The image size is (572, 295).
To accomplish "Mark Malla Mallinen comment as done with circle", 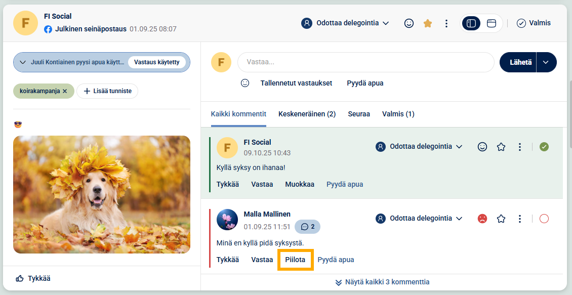I will coord(544,219).
